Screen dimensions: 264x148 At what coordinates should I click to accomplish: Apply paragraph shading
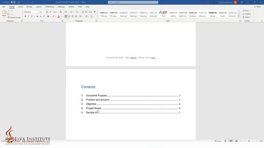click(86, 16)
